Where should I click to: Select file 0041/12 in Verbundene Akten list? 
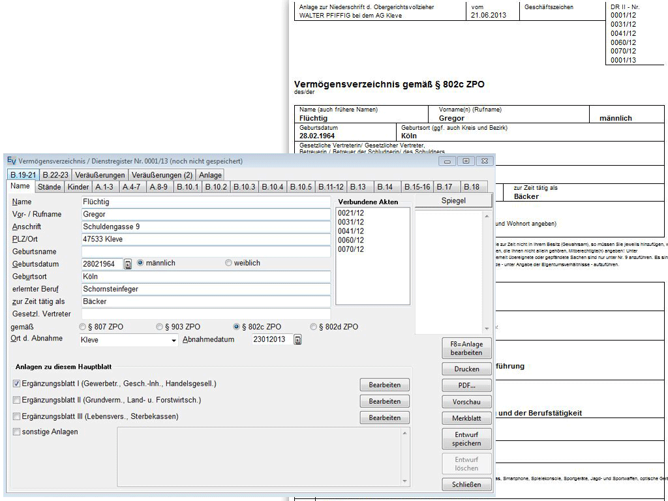[351, 231]
